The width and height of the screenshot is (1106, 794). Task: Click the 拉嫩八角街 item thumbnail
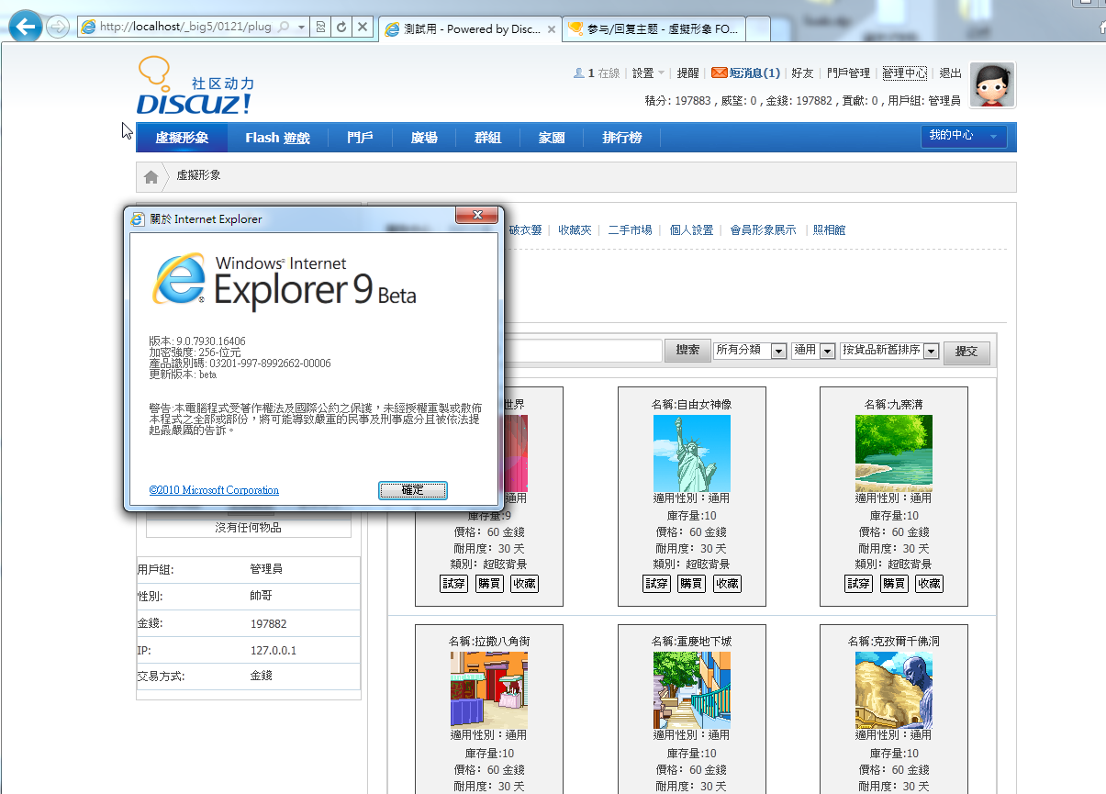point(489,690)
